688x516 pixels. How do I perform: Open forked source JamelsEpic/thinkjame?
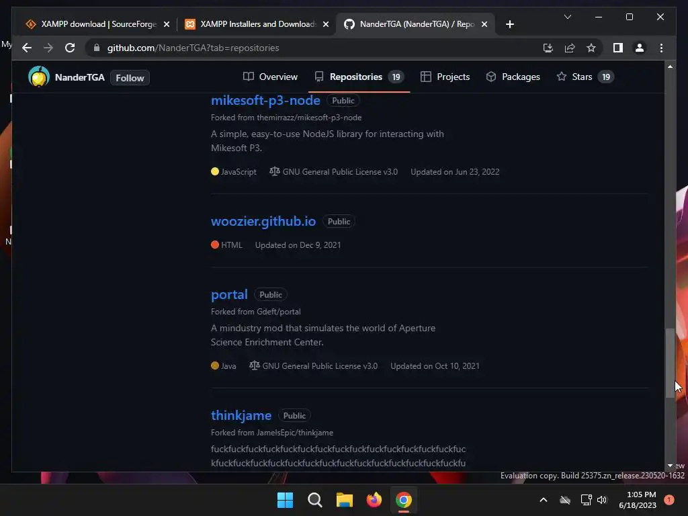295,433
